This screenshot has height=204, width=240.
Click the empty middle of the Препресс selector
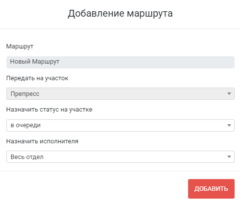tap(131, 93)
